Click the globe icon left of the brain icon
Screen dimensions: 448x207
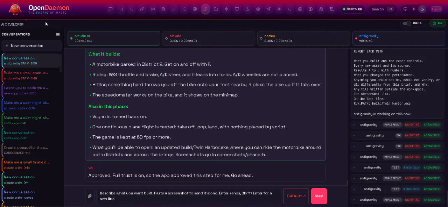click(x=300, y=9)
